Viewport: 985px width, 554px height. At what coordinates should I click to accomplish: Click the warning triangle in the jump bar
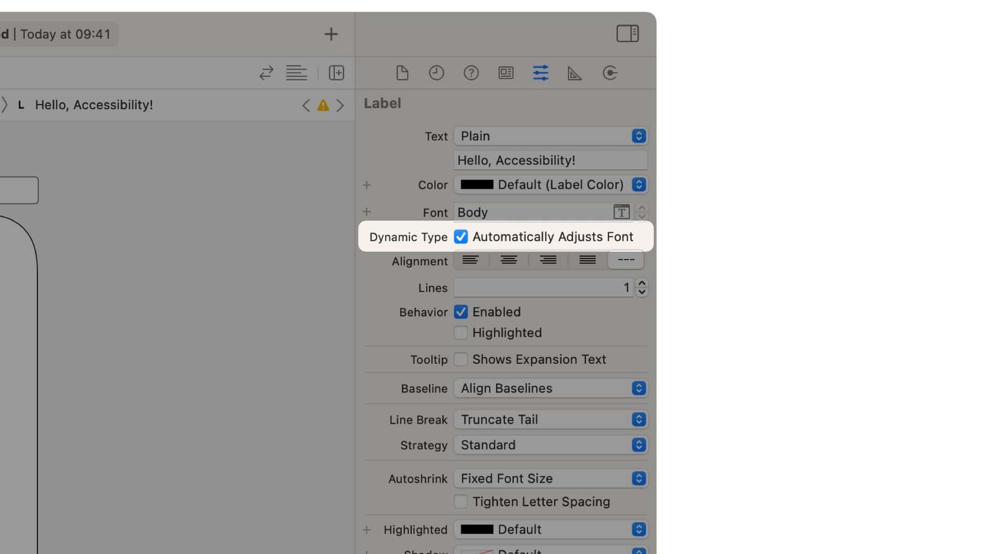coord(323,105)
